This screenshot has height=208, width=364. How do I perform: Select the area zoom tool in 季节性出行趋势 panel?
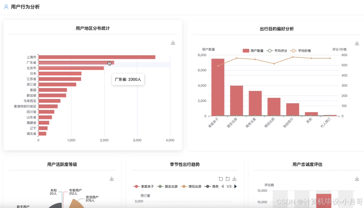click(x=221, y=179)
